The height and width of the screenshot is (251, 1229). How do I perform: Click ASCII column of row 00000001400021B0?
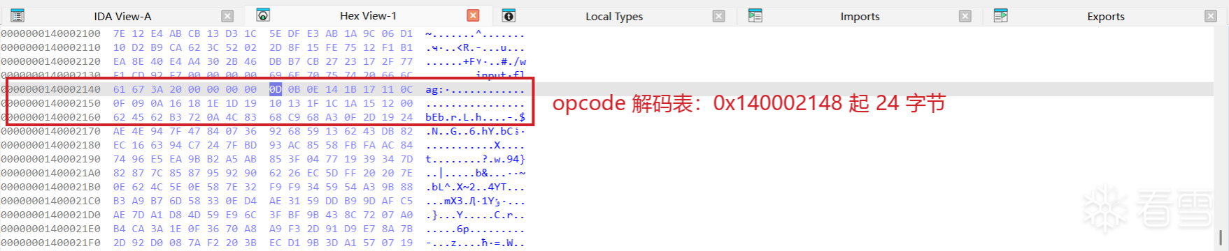(475, 187)
